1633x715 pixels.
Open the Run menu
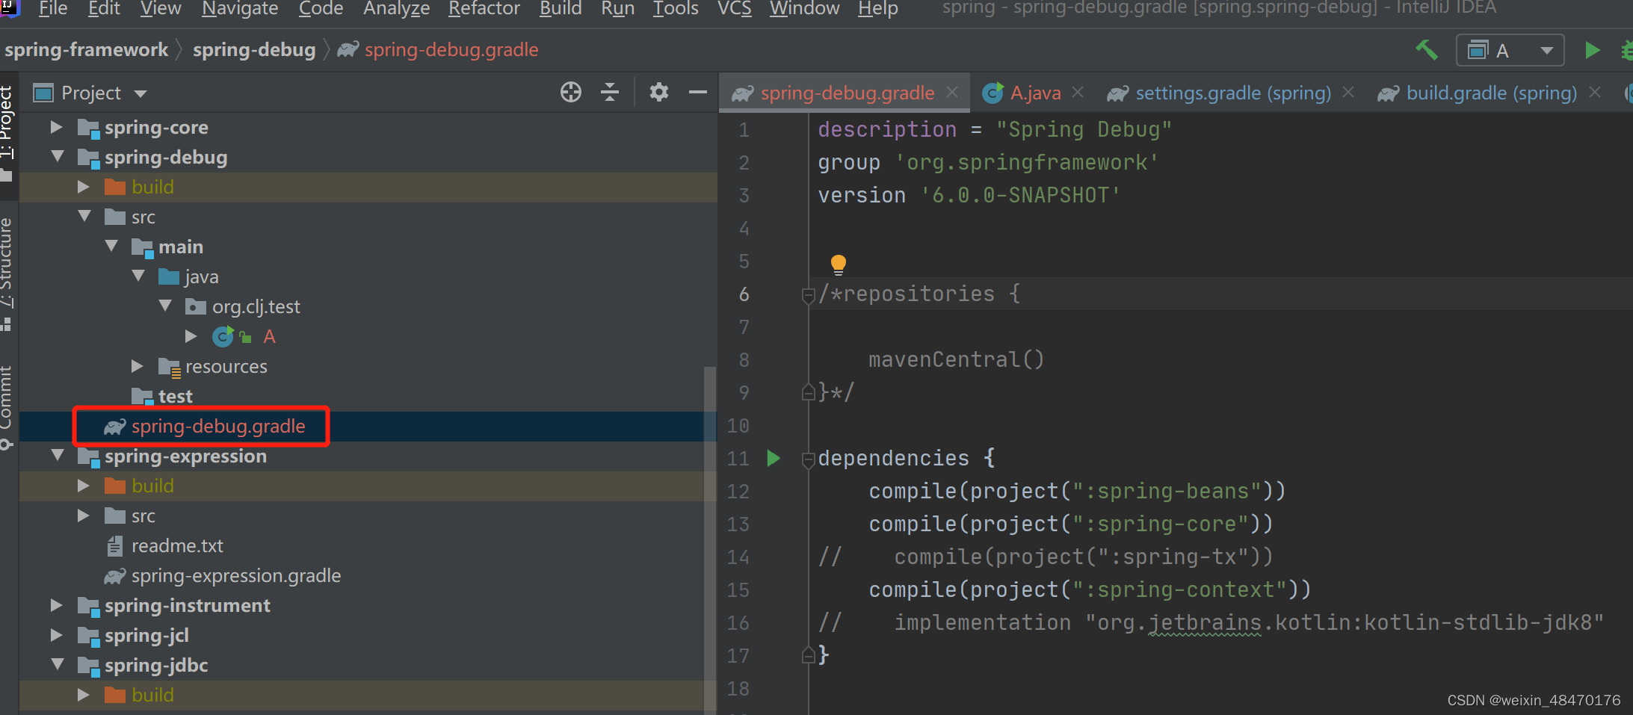click(x=617, y=9)
